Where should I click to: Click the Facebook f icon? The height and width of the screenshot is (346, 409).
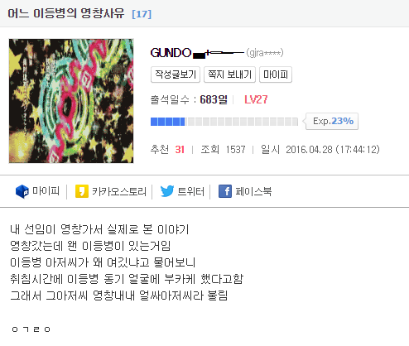[225, 191]
